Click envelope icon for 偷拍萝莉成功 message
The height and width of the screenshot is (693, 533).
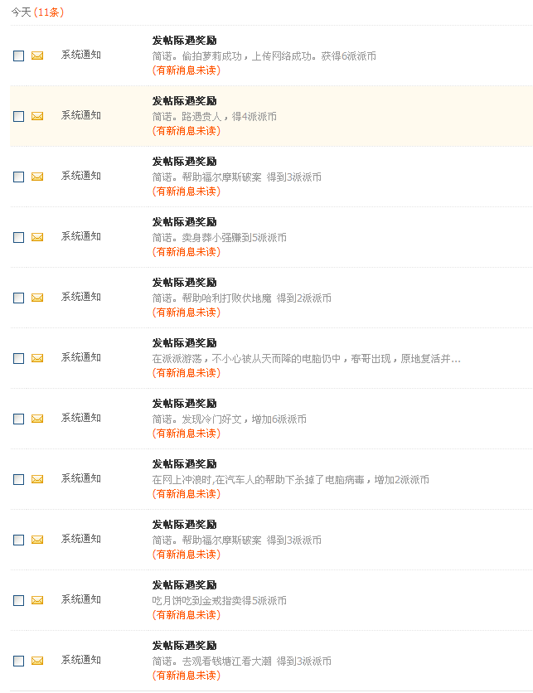[x=37, y=56]
